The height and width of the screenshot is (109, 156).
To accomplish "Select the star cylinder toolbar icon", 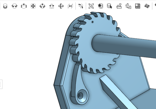I will pyautogui.click(x=100, y=6).
